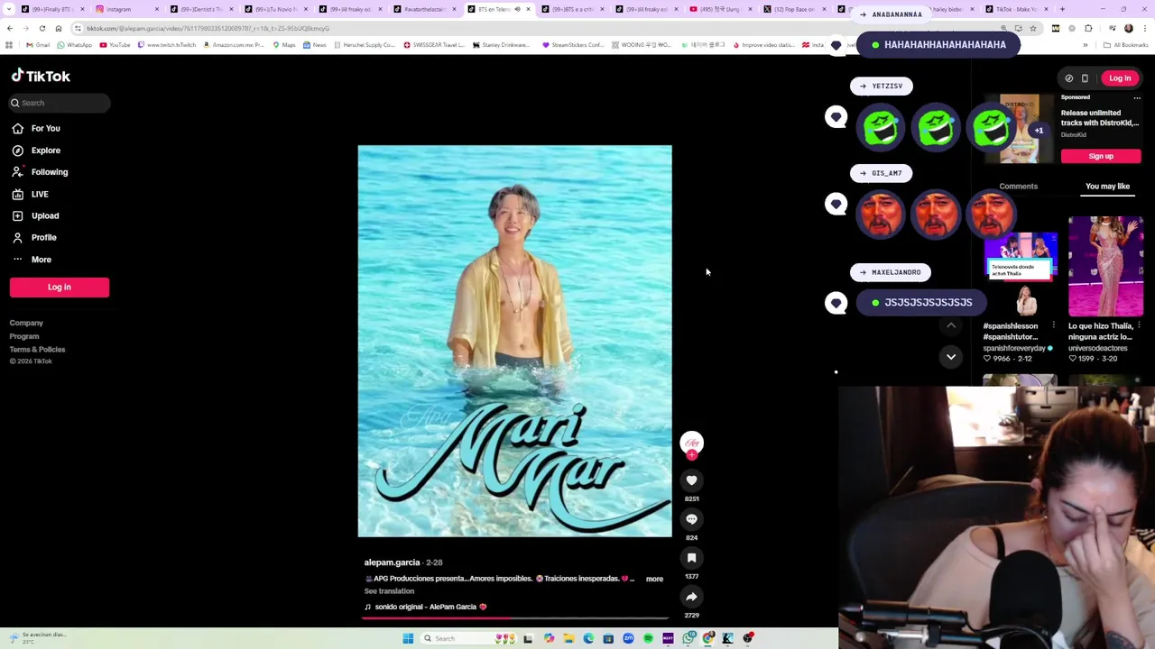Click the compass icon beside Get app
The height and width of the screenshot is (649, 1155).
(x=1069, y=78)
